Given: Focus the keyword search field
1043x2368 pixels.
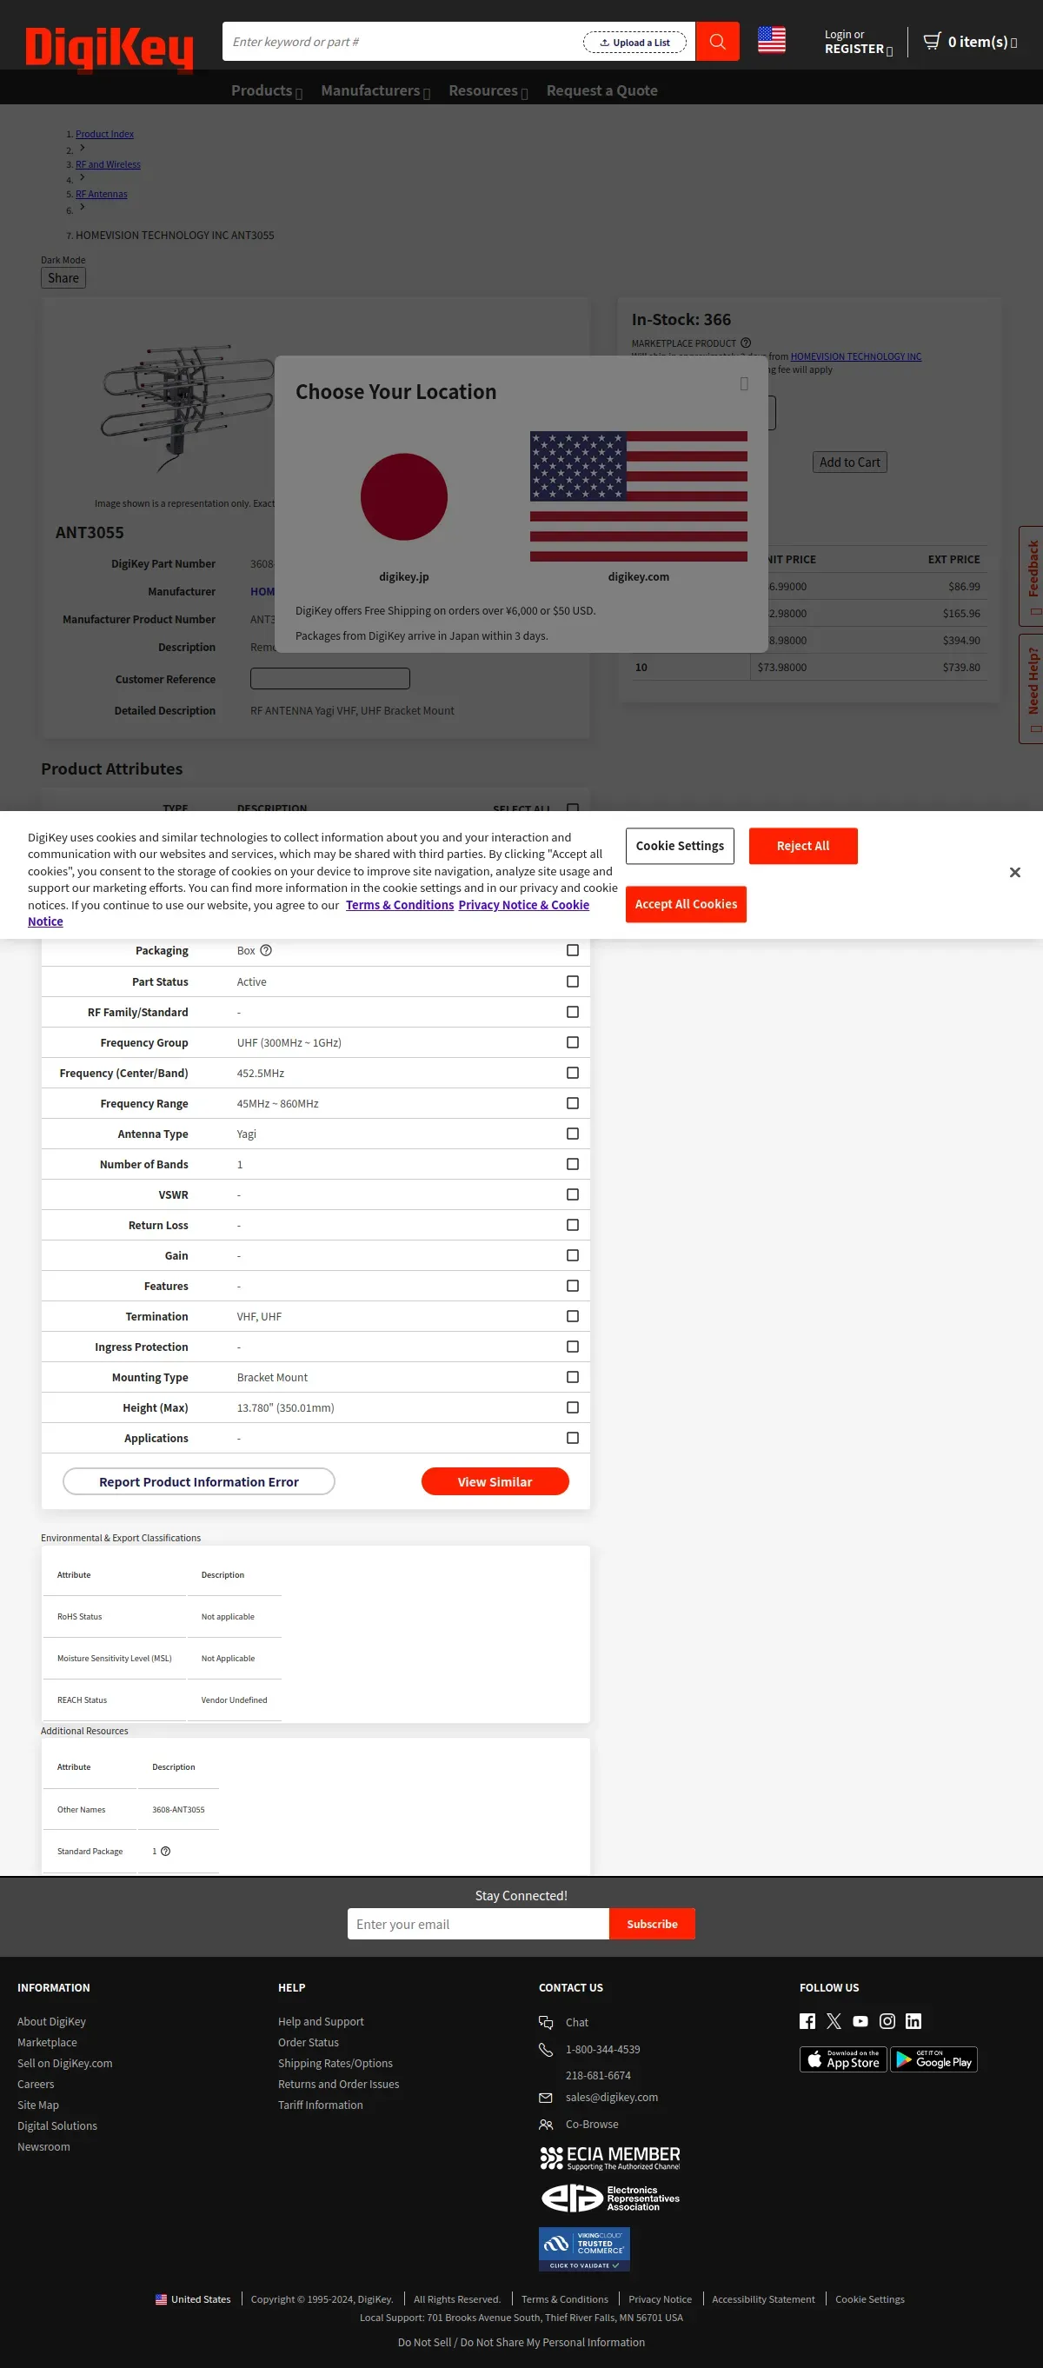Looking at the screenshot, I should point(402,42).
